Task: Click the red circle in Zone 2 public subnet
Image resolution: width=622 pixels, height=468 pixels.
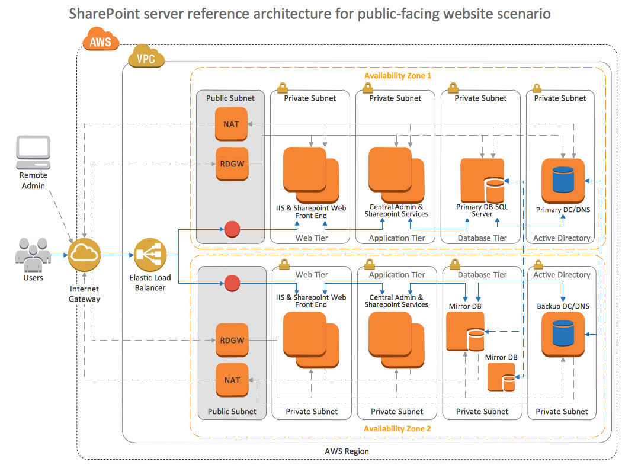Action: click(x=232, y=283)
